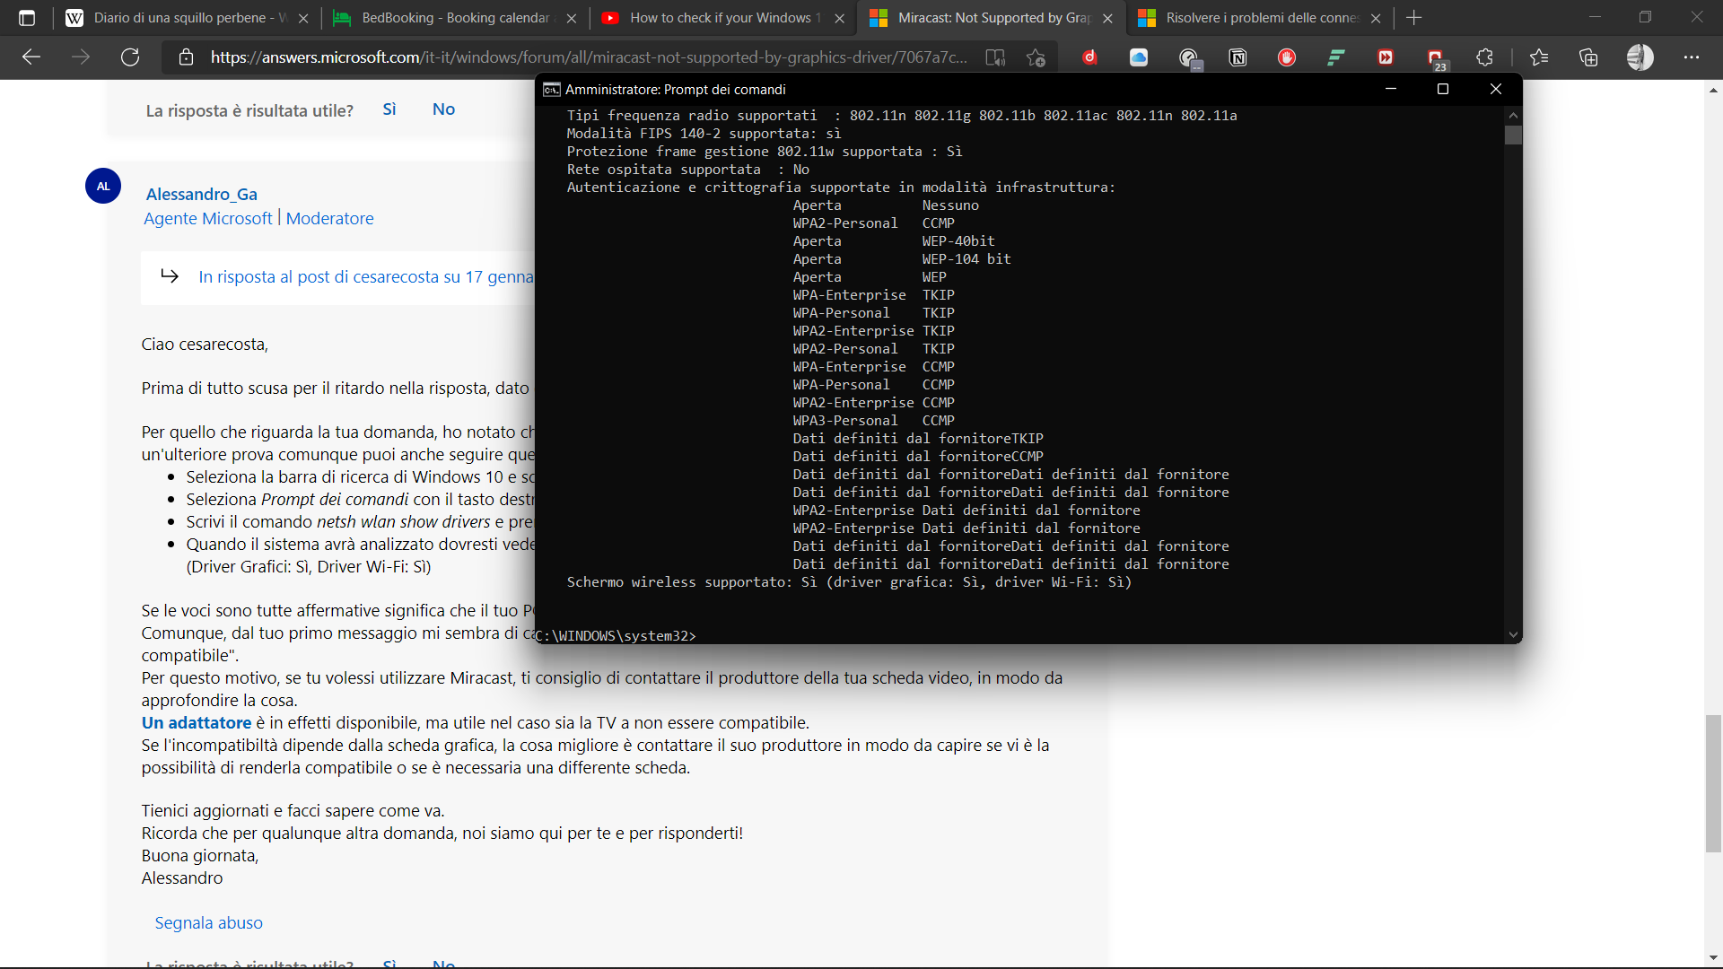Add this page to favorites
The image size is (1723, 969).
(x=1036, y=57)
